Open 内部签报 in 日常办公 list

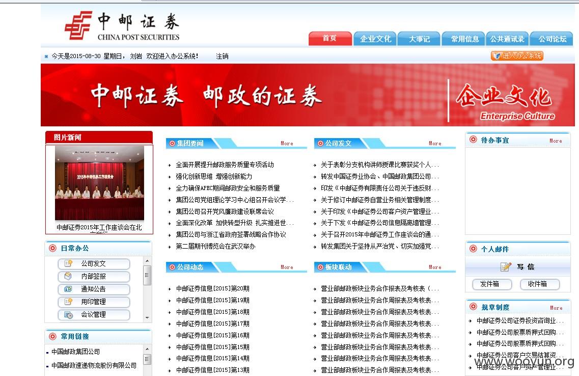pyautogui.click(x=94, y=276)
